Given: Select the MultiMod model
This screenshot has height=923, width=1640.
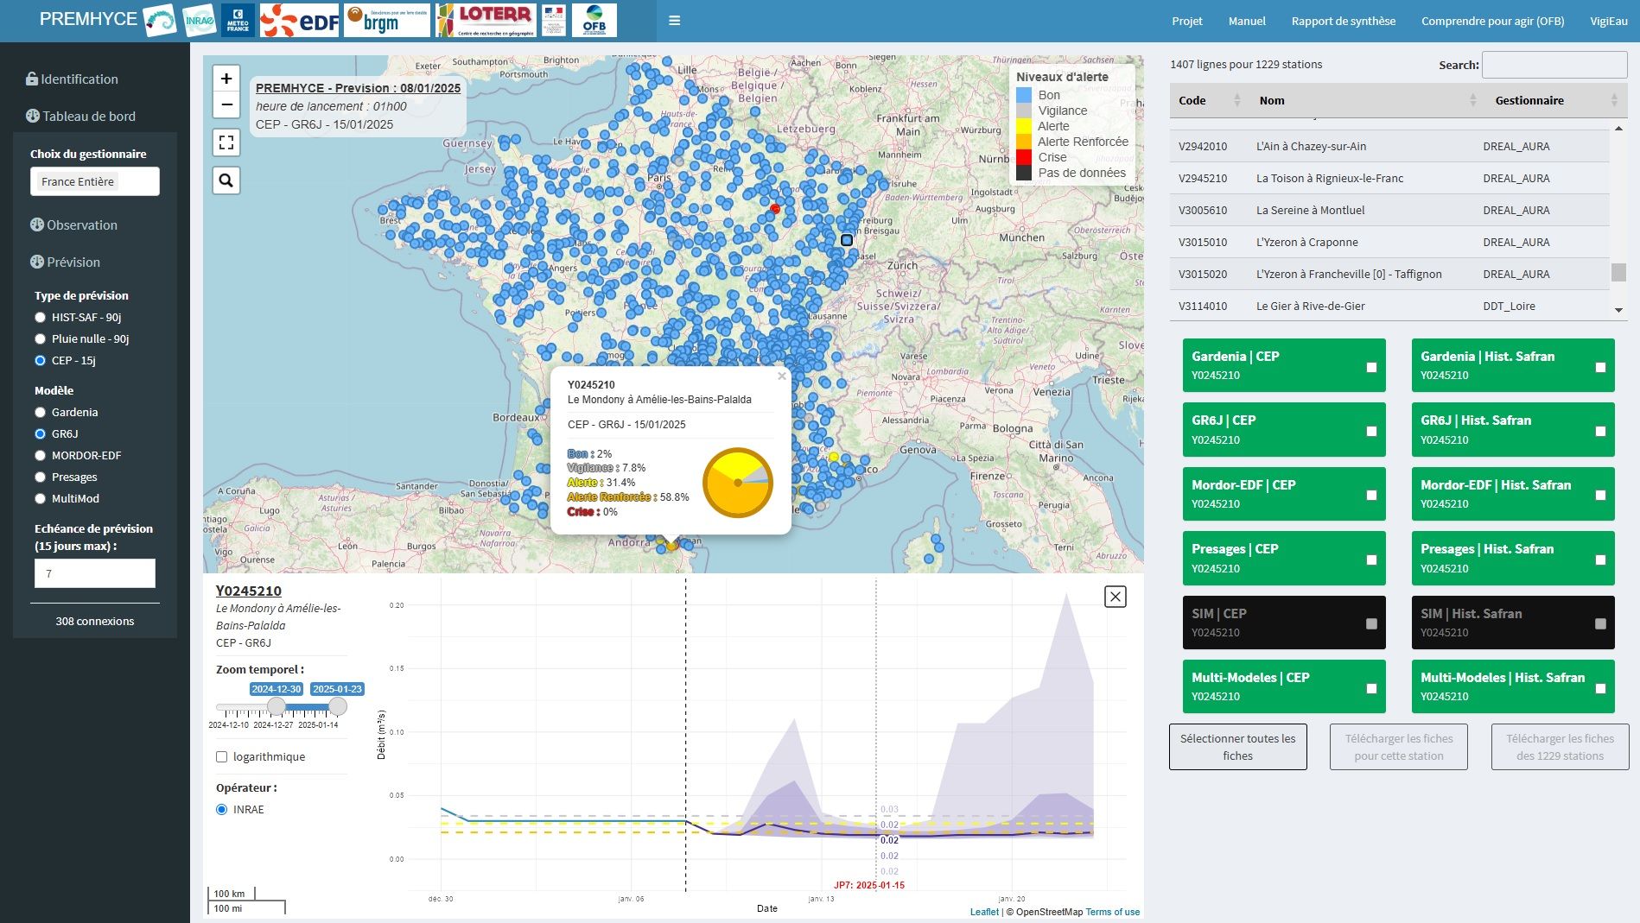Looking at the screenshot, I should (x=40, y=498).
